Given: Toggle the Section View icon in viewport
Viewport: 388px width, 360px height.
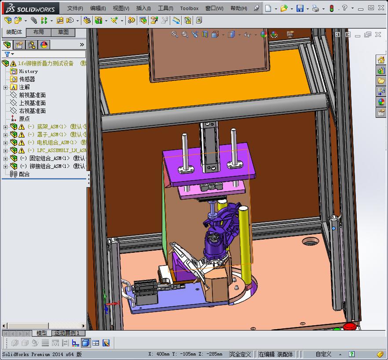Looking at the screenshot, I should (x=205, y=34).
